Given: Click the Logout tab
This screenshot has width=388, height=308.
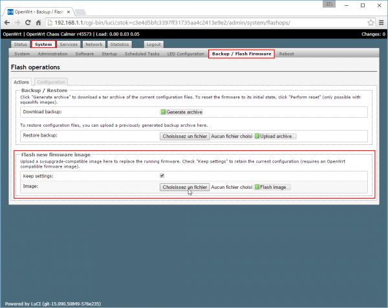Looking at the screenshot, I should click(153, 45).
